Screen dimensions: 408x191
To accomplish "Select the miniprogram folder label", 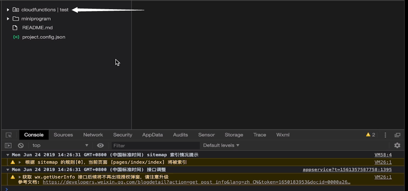I will (x=36, y=19).
